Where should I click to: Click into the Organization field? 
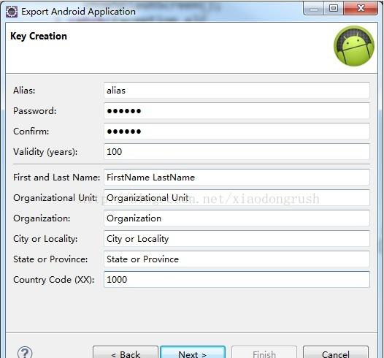tap(237, 218)
